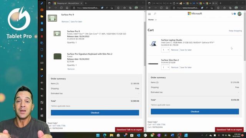Image resolution: width=246 pixels, height=138 pixels.
Task: Open the shopping cart icon in right window header
Action: [233, 14]
